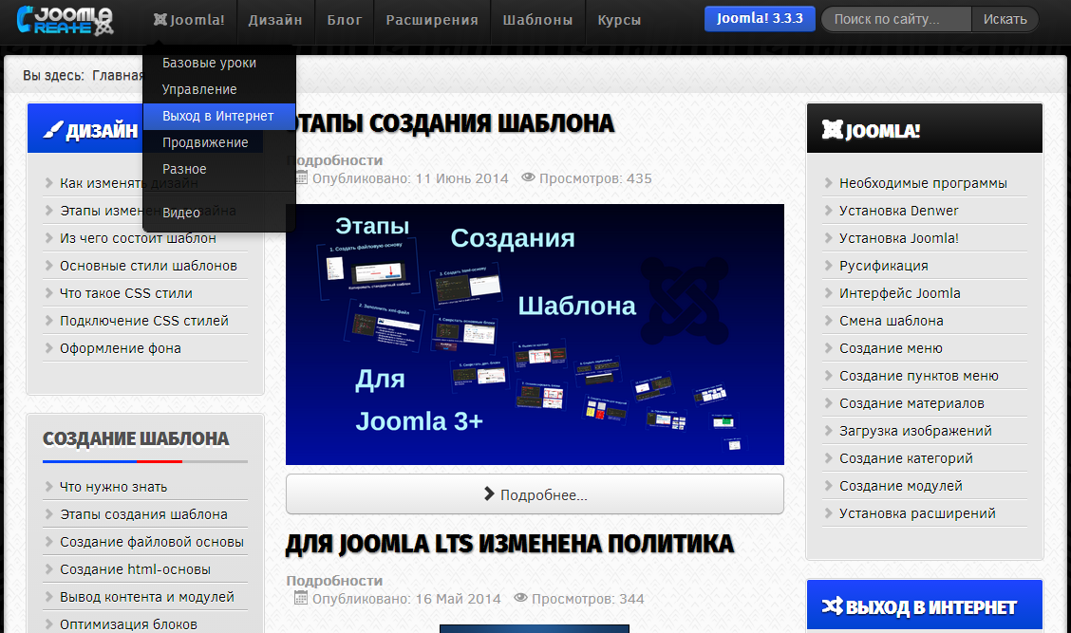The image size is (1071, 633).
Task: Click the calendar icon next to 11 Июнь 2014
Action: click(x=301, y=177)
